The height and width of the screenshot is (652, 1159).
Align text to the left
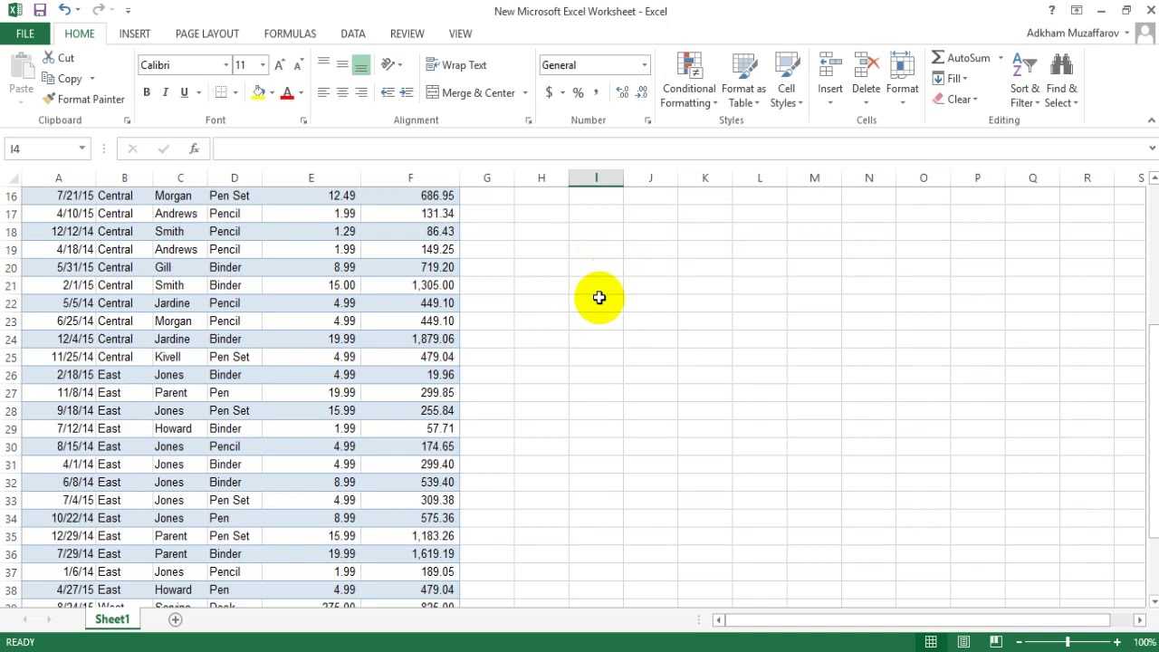[323, 93]
